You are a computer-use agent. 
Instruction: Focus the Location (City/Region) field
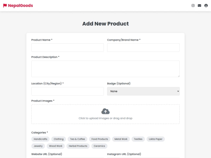tap(68, 91)
